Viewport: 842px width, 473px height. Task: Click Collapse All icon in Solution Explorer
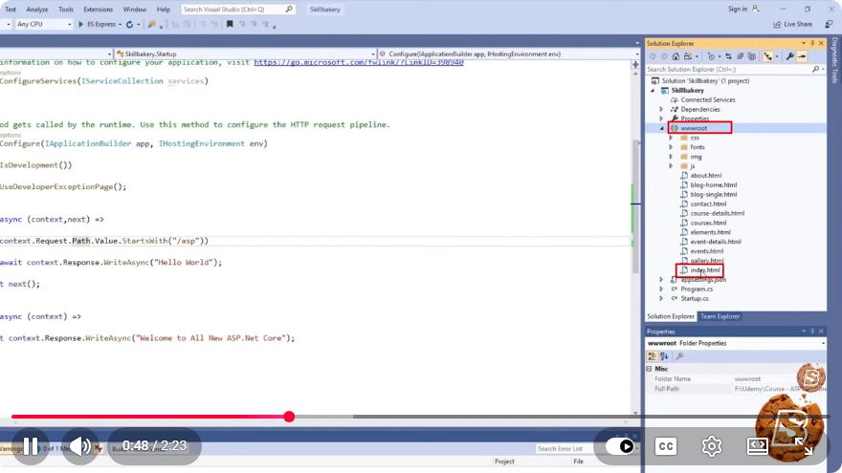coord(740,56)
